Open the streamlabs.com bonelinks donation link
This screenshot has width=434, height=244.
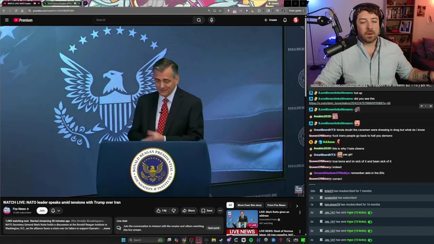pyautogui.click(x=339, y=85)
